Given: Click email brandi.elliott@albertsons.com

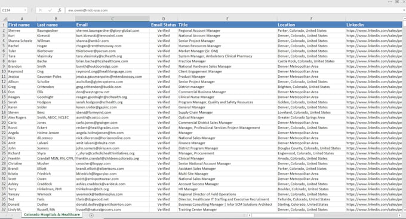Looking at the screenshot, I should (x=112, y=169).
